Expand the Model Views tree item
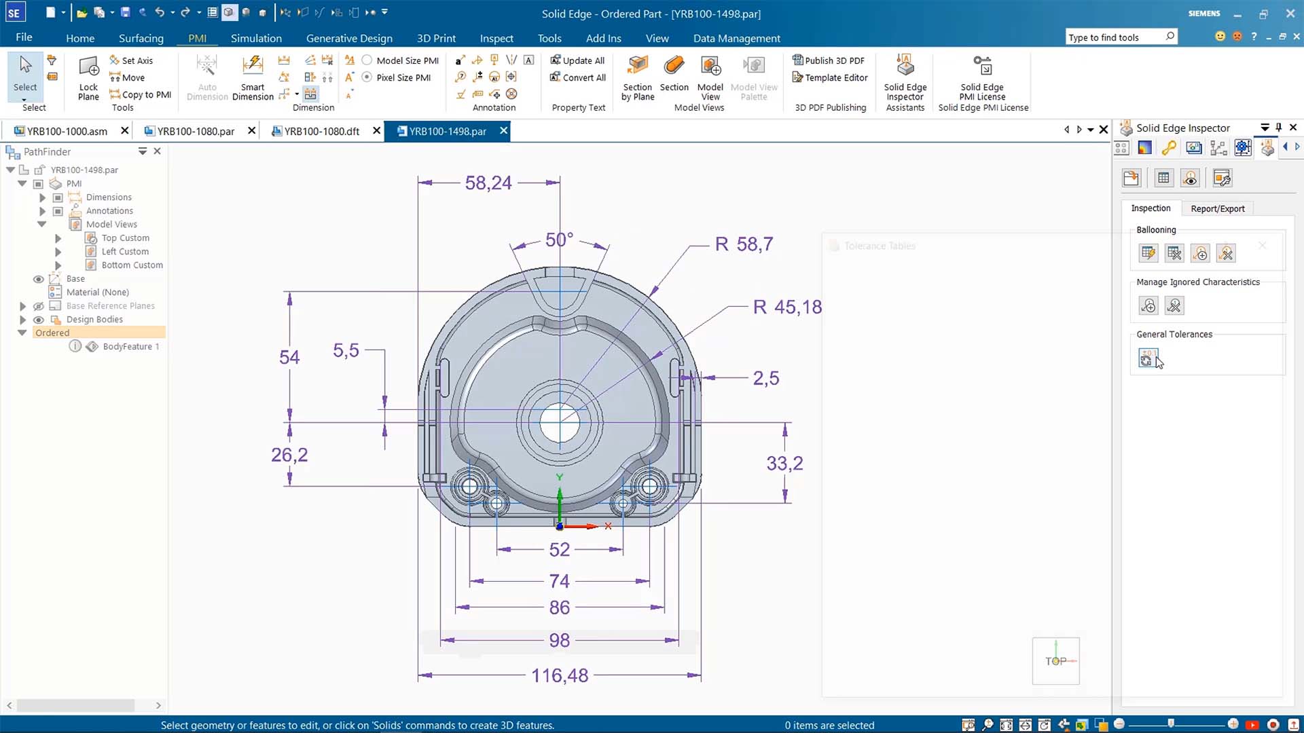The width and height of the screenshot is (1304, 733). point(41,224)
